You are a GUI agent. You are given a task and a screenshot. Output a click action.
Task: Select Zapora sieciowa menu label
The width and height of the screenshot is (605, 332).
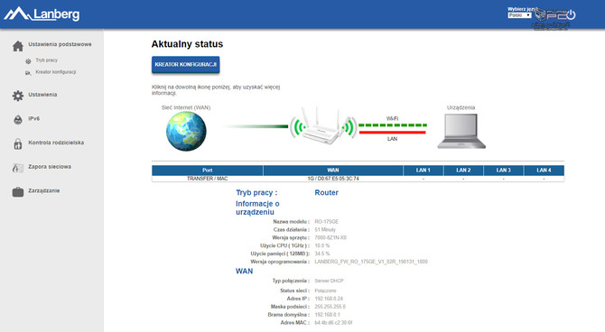tap(50, 167)
